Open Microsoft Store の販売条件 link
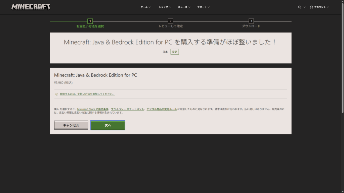This screenshot has height=193, width=344. 93,109
